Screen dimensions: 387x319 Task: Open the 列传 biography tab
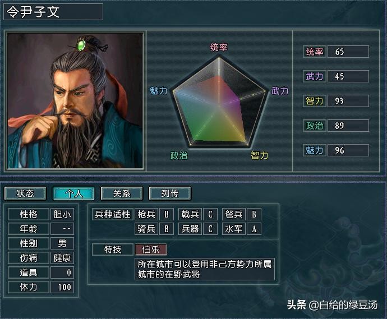coord(170,193)
